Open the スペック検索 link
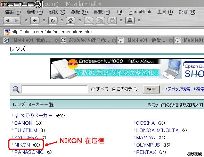Screen dimensions: 204x157 click(179, 89)
